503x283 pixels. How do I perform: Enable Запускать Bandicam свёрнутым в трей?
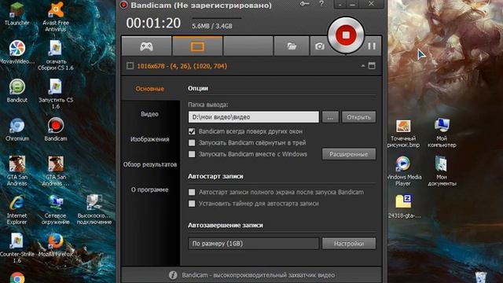192,142
